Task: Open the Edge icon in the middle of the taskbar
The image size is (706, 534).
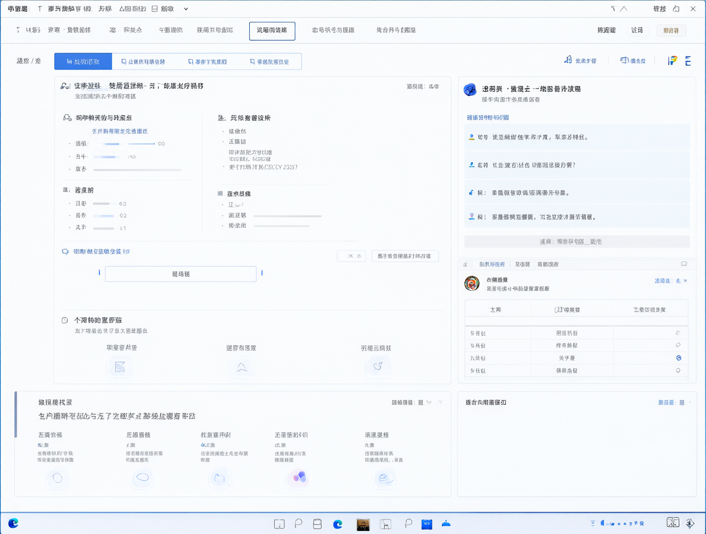Action: pyautogui.click(x=337, y=524)
